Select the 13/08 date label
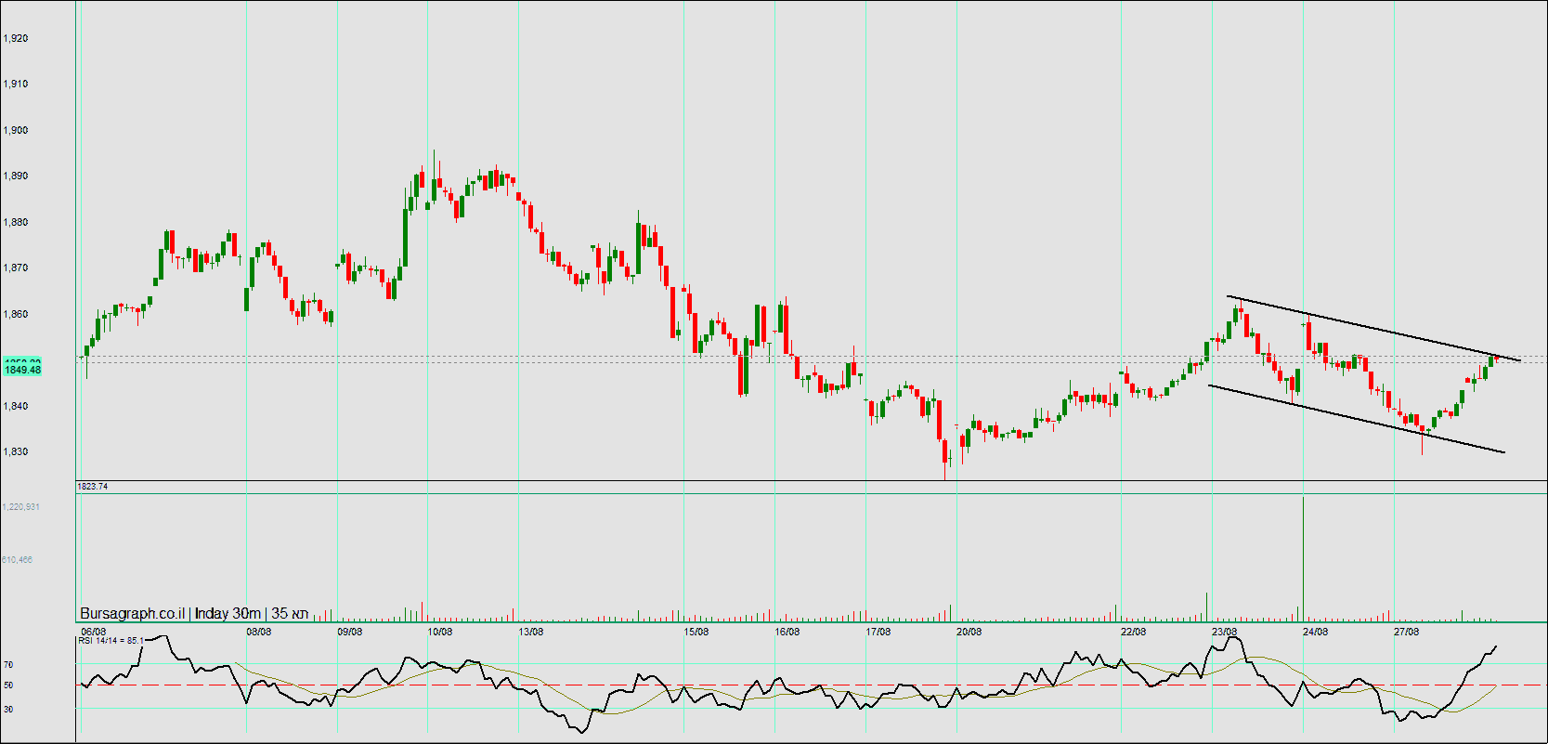This screenshot has height=744, width=1548. pos(531,632)
